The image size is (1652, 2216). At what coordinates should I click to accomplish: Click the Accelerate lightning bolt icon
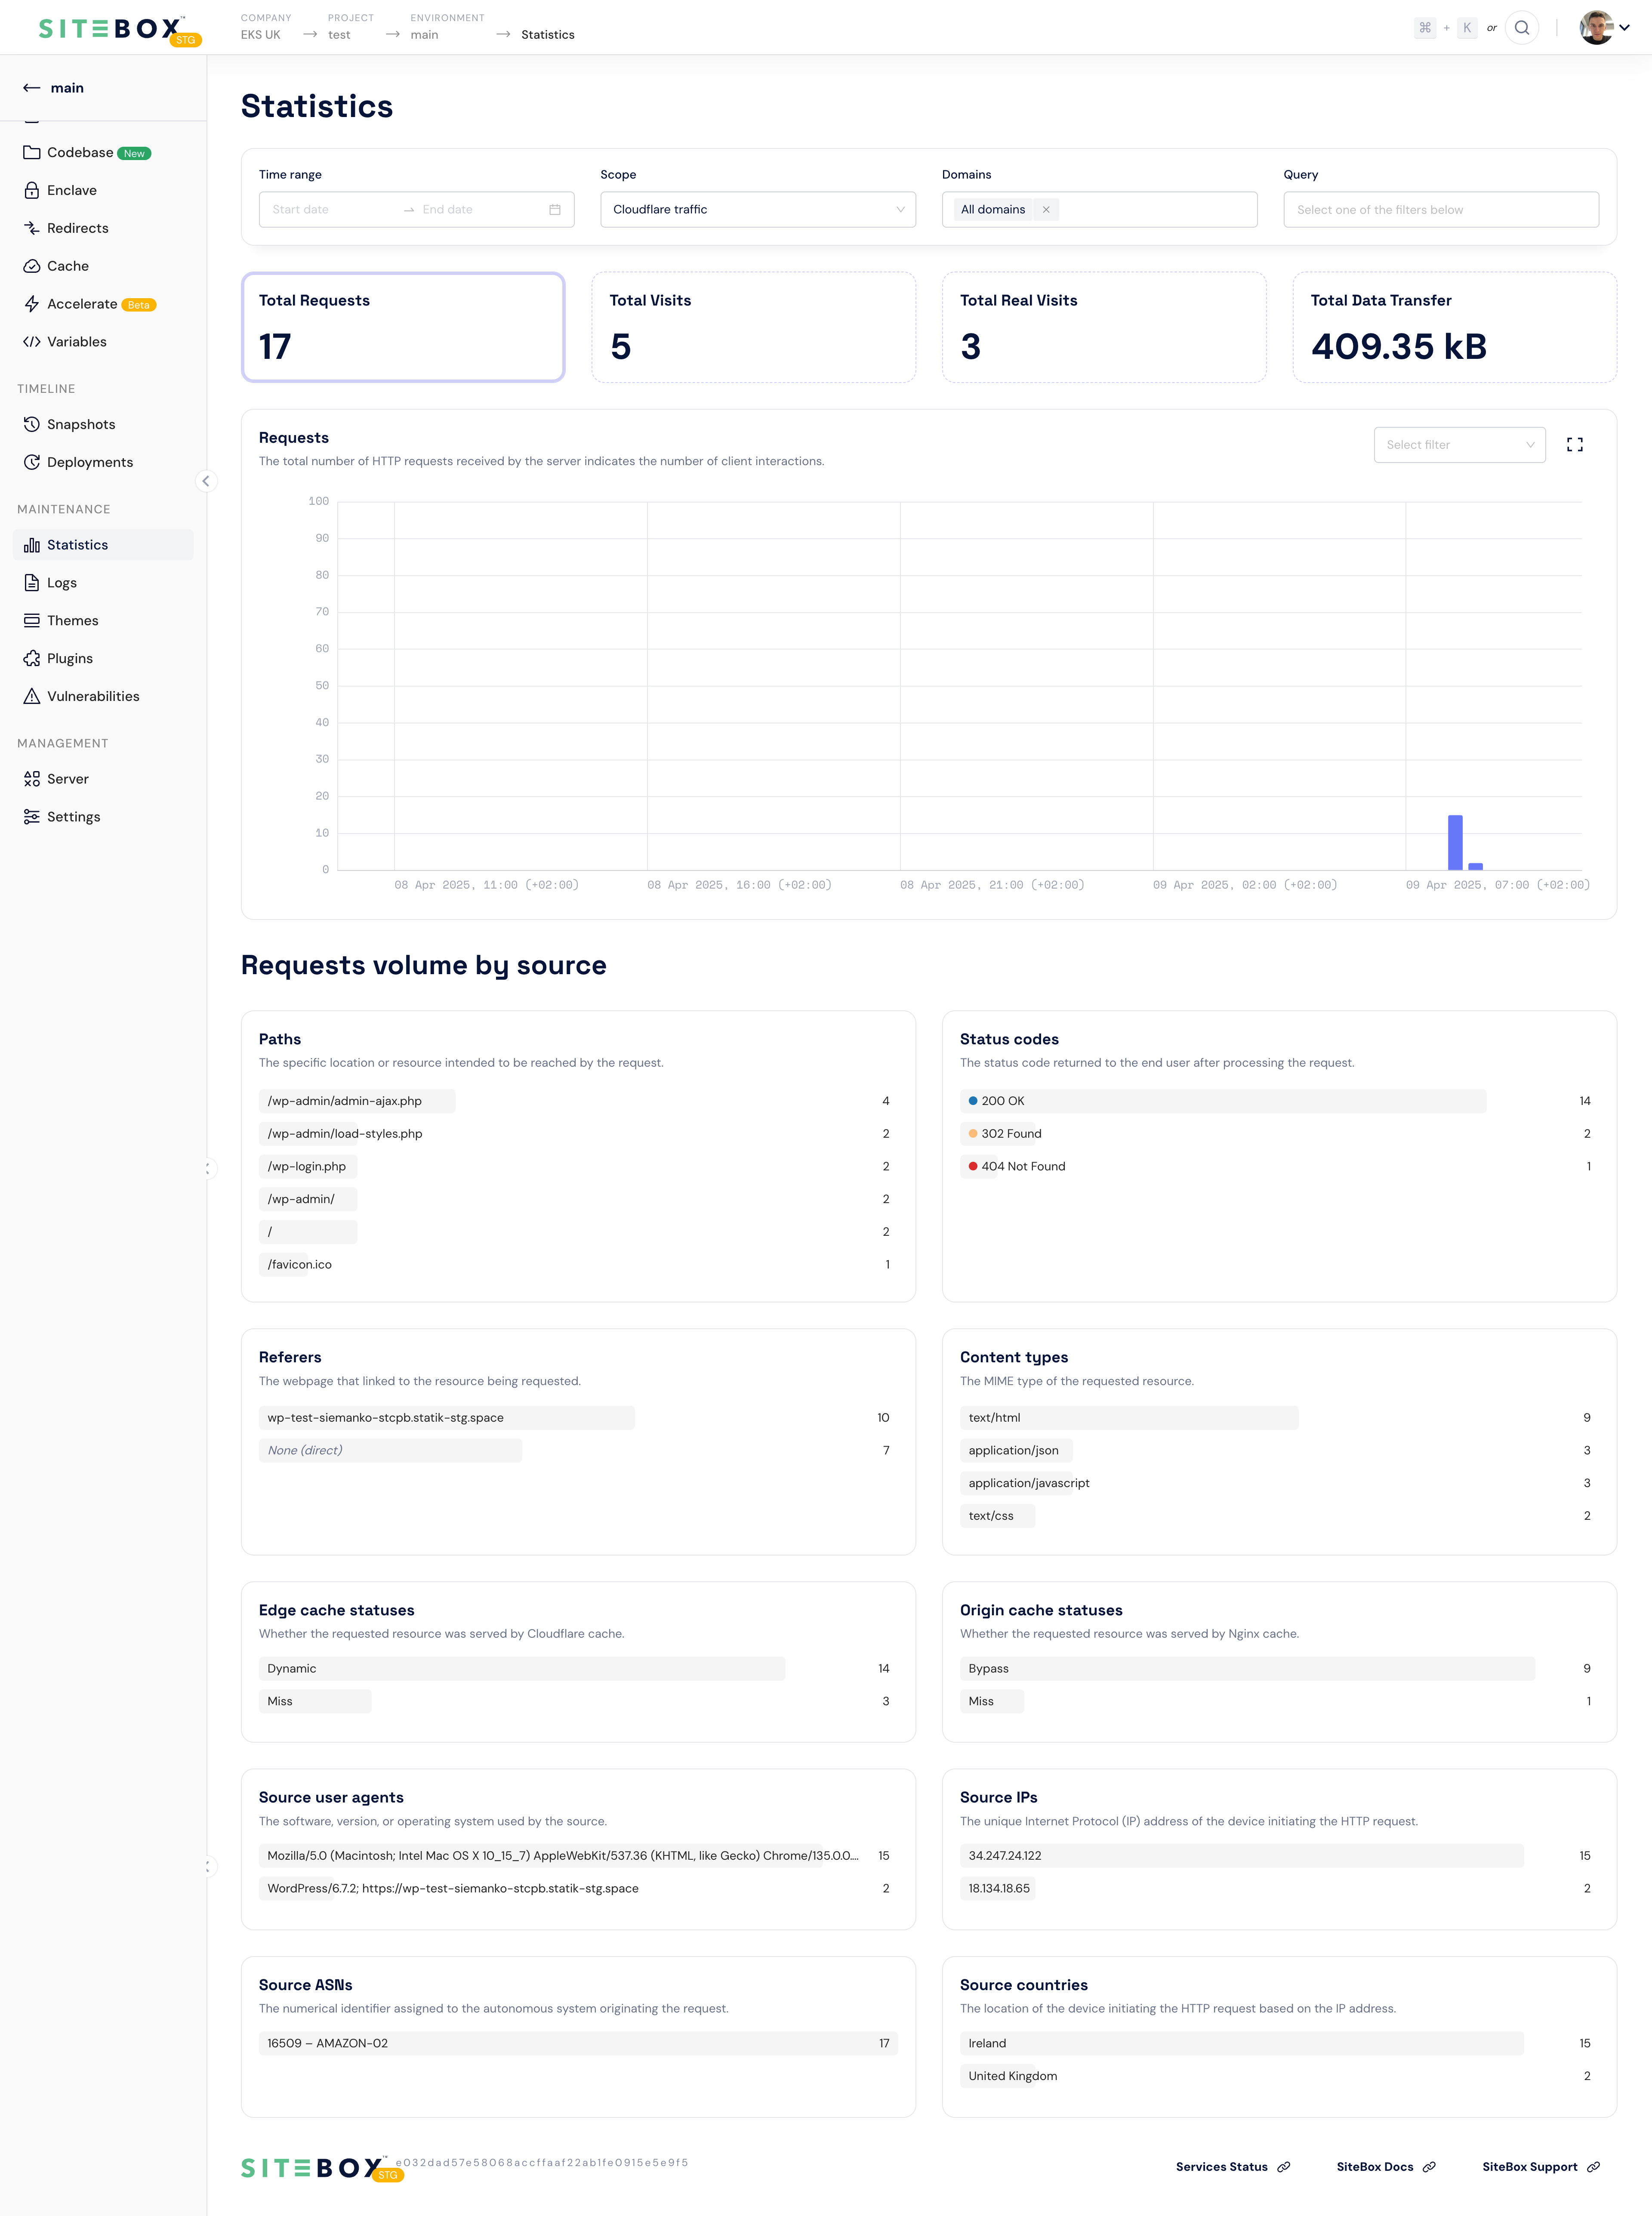click(32, 304)
